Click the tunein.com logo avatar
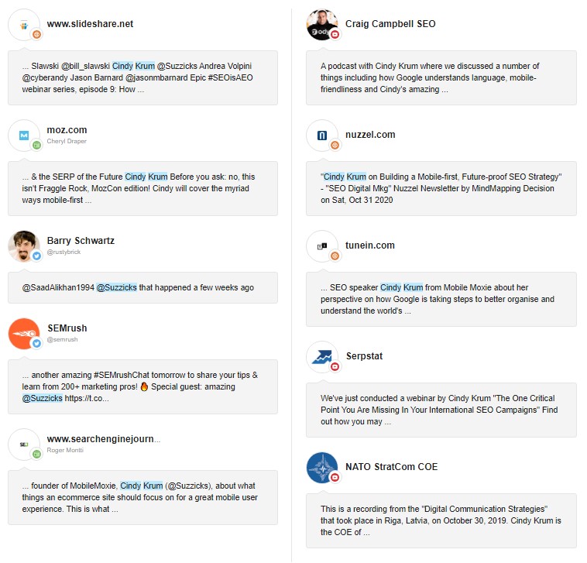The width and height of the screenshot is (587, 563). (322, 246)
